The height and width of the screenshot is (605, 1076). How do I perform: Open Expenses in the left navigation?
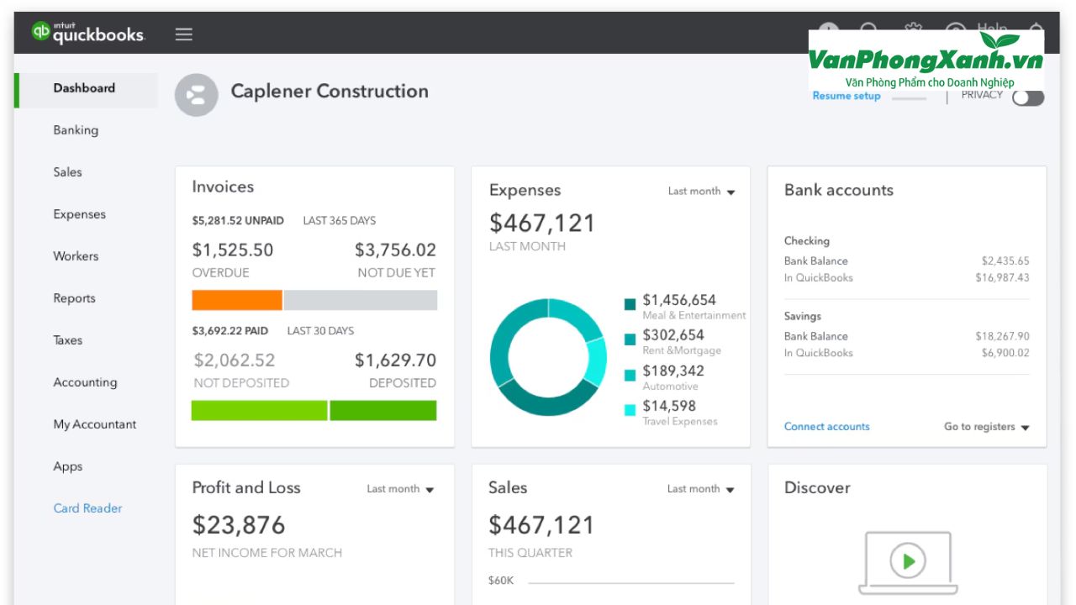pyautogui.click(x=80, y=214)
